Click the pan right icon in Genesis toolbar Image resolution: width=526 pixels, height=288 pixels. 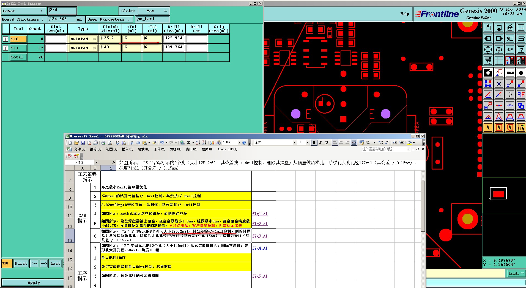(x=499, y=39)
